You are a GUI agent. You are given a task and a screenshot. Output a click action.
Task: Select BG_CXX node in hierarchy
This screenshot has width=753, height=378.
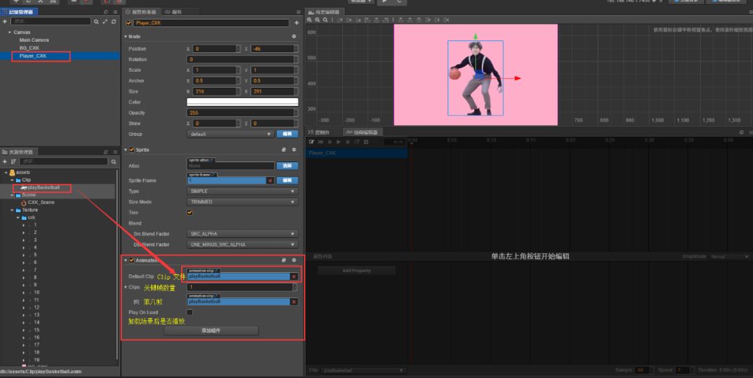29,48
